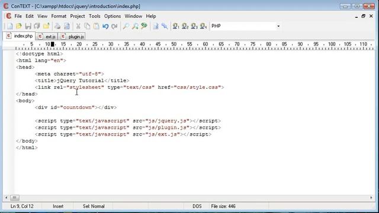
Task: Open the Options menu
Action: tap(113, 16)
